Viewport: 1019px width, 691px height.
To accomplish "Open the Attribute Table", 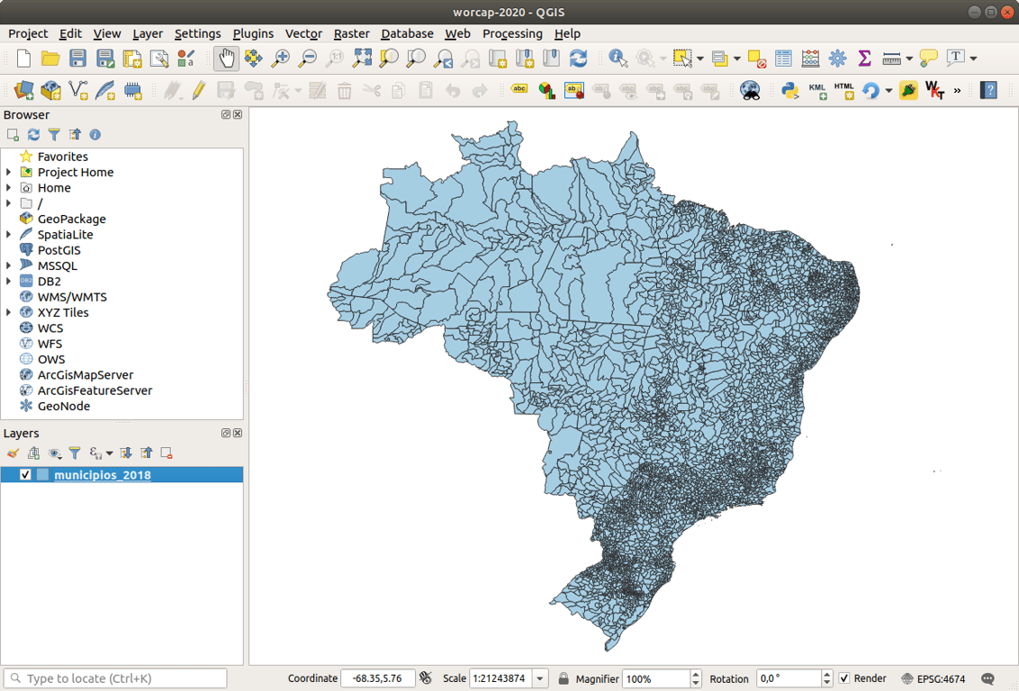I will click(x=782, y=57).
